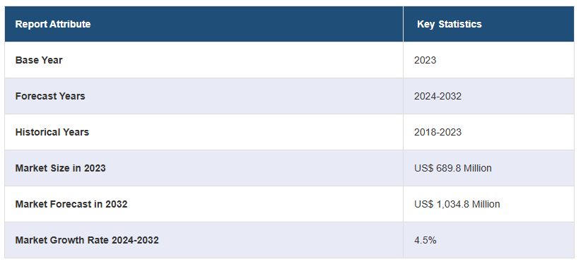The height and width of the screenshot is (264, 581).
Task: Click the Report Attribute header cell
Action: pos(204,24)
